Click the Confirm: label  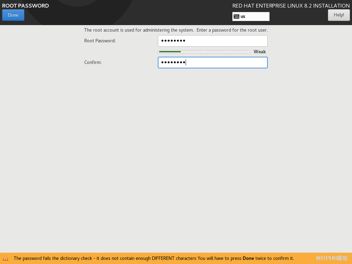[x=93, y=63]
